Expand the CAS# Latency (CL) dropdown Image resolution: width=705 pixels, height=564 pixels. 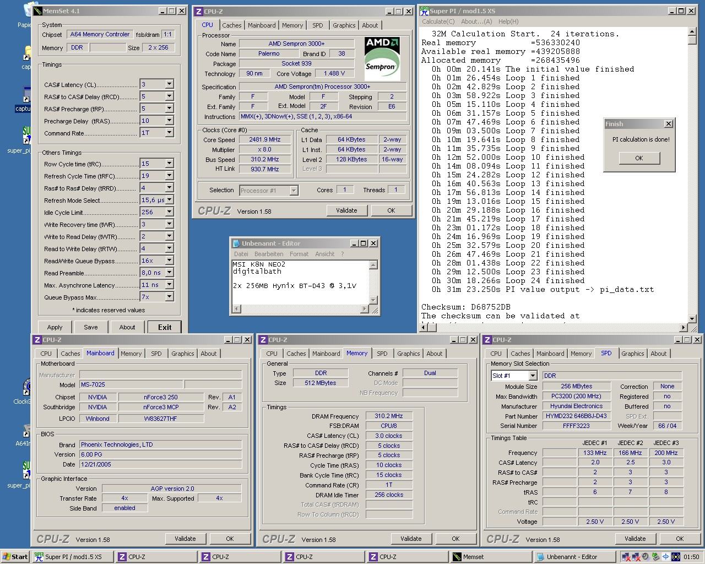[169, 84]
